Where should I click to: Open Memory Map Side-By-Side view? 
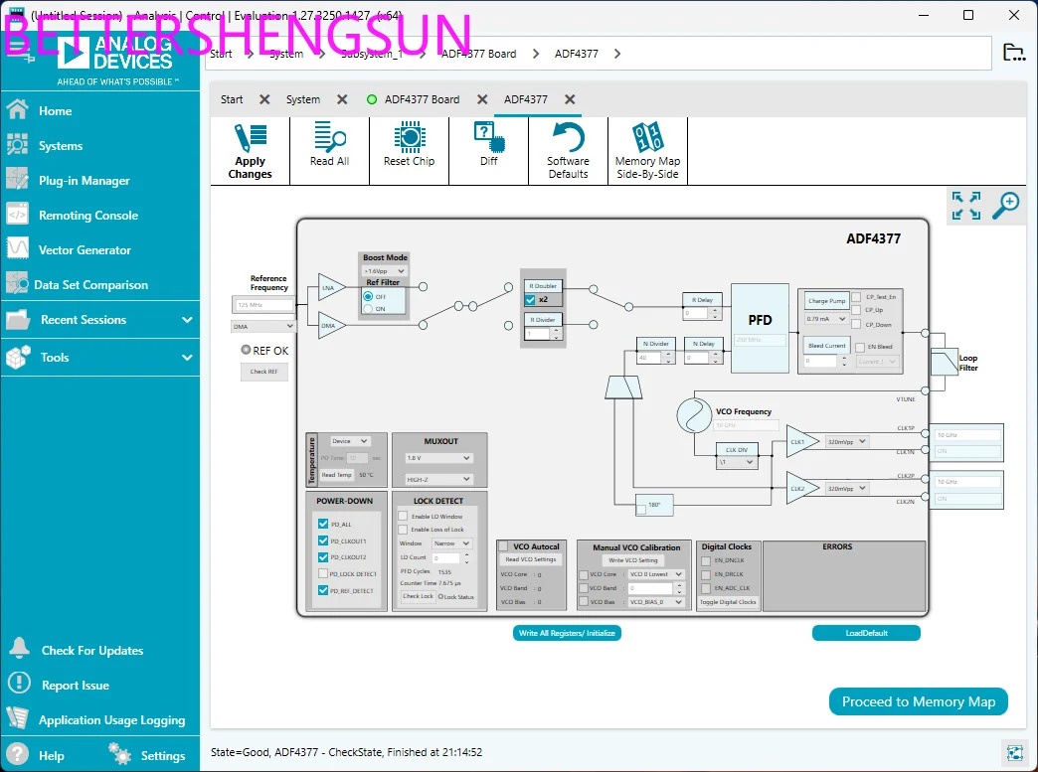(647, 151)
